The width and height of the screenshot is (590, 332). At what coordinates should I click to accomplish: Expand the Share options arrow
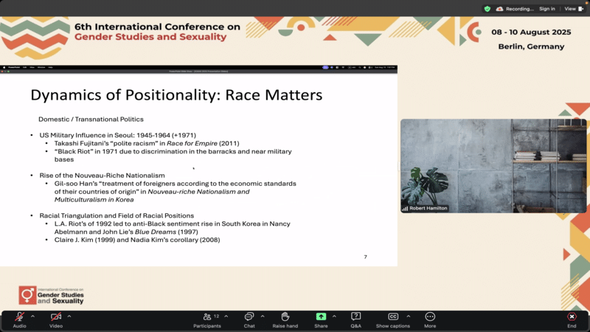pyautogui.click(x=334, y=316)
